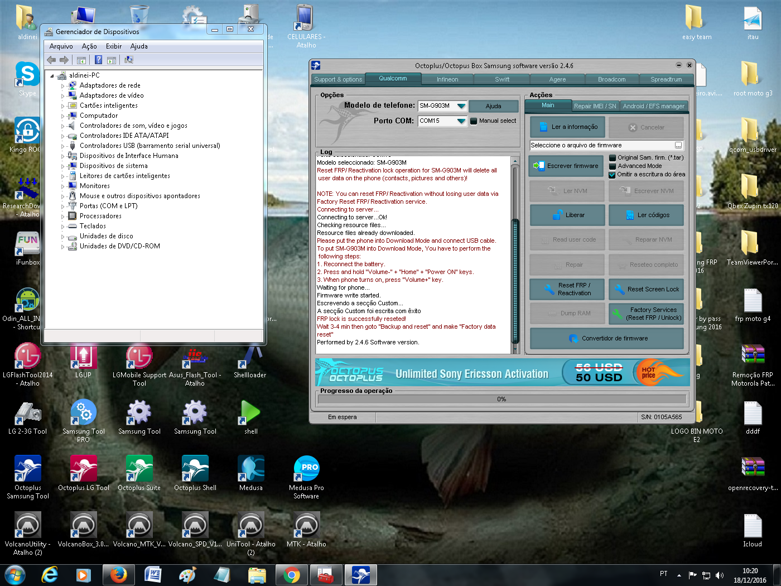Image resolution: width=781 pixels, height=586 pixels.
Task: Click the Ajuda button in Octoplus
Action: tap(494, 106)
